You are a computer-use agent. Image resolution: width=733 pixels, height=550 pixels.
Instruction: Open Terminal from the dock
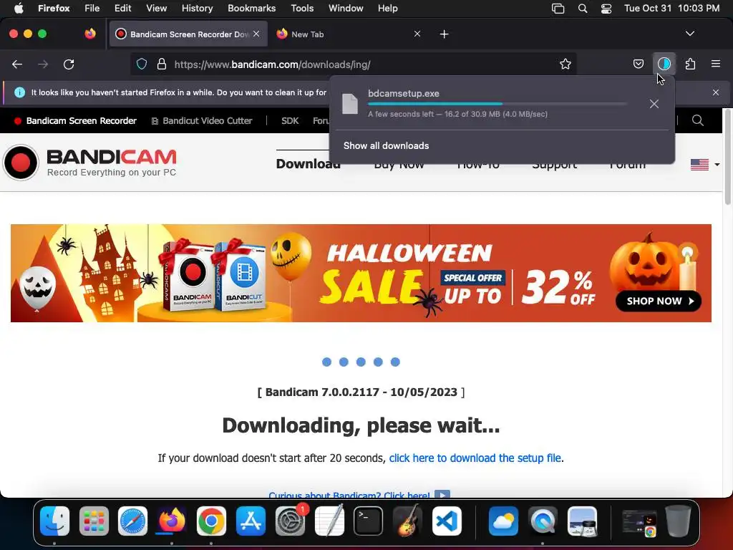[x=369, y=521]
